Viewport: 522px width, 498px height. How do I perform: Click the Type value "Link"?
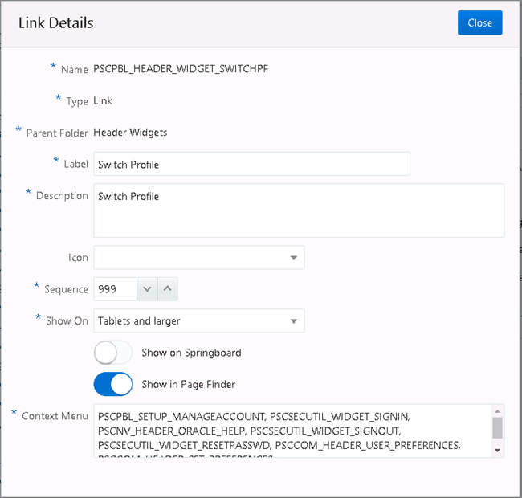(103, 100)
